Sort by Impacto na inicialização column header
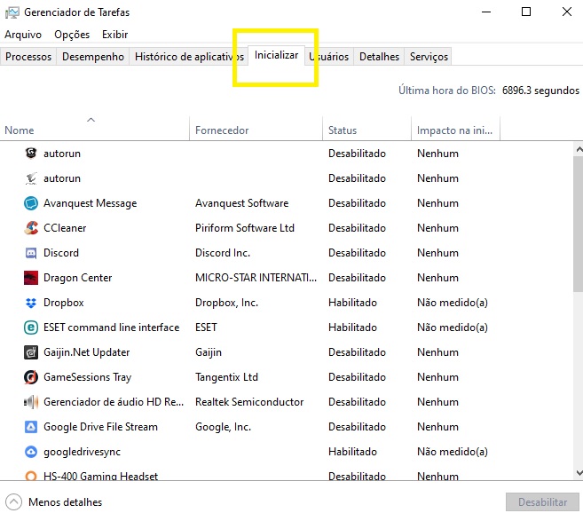This screenshot has width=583, height=521. click(x=455, y=129)
